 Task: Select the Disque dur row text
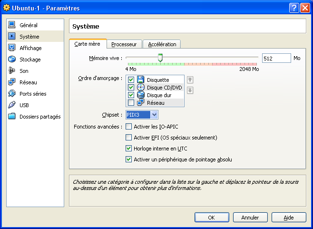(x=159, y=95)
